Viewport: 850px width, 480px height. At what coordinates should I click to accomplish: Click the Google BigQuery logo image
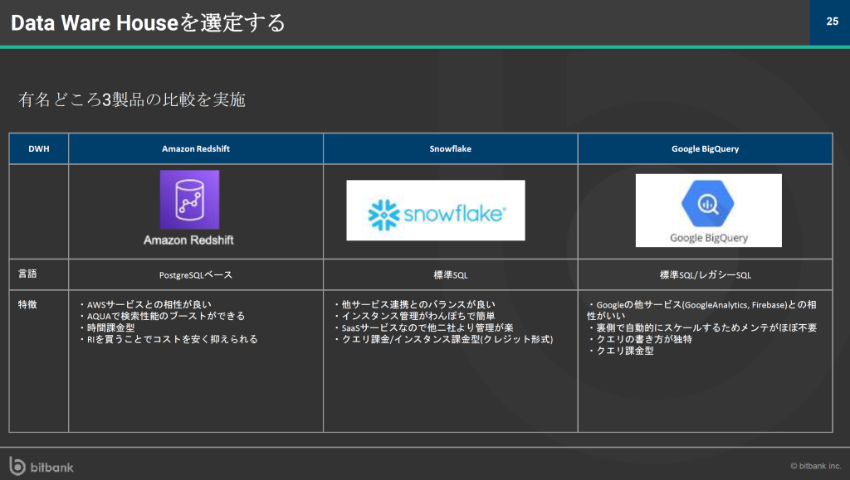click(x=709, y=211)
